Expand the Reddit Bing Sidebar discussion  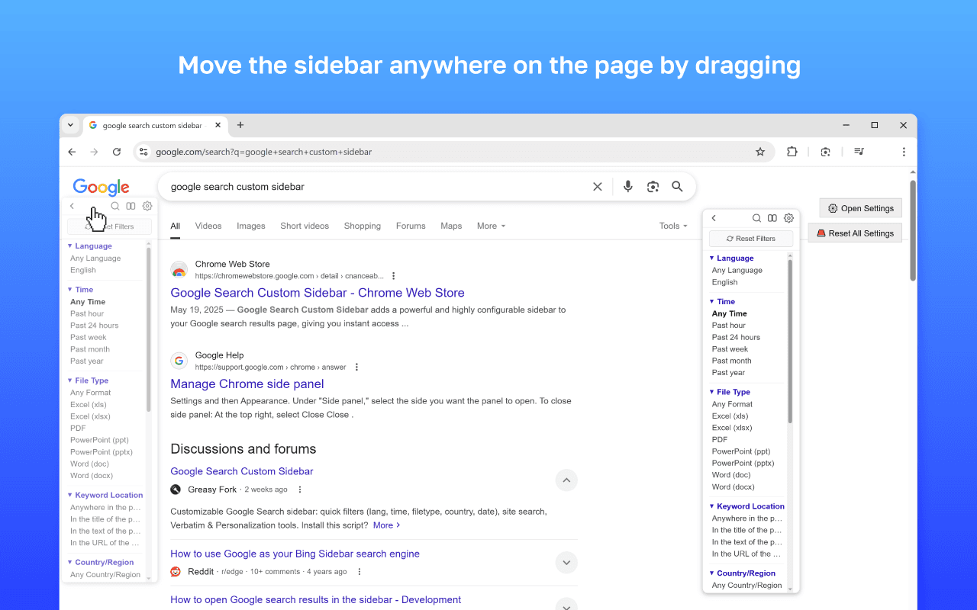coord(566,563)
